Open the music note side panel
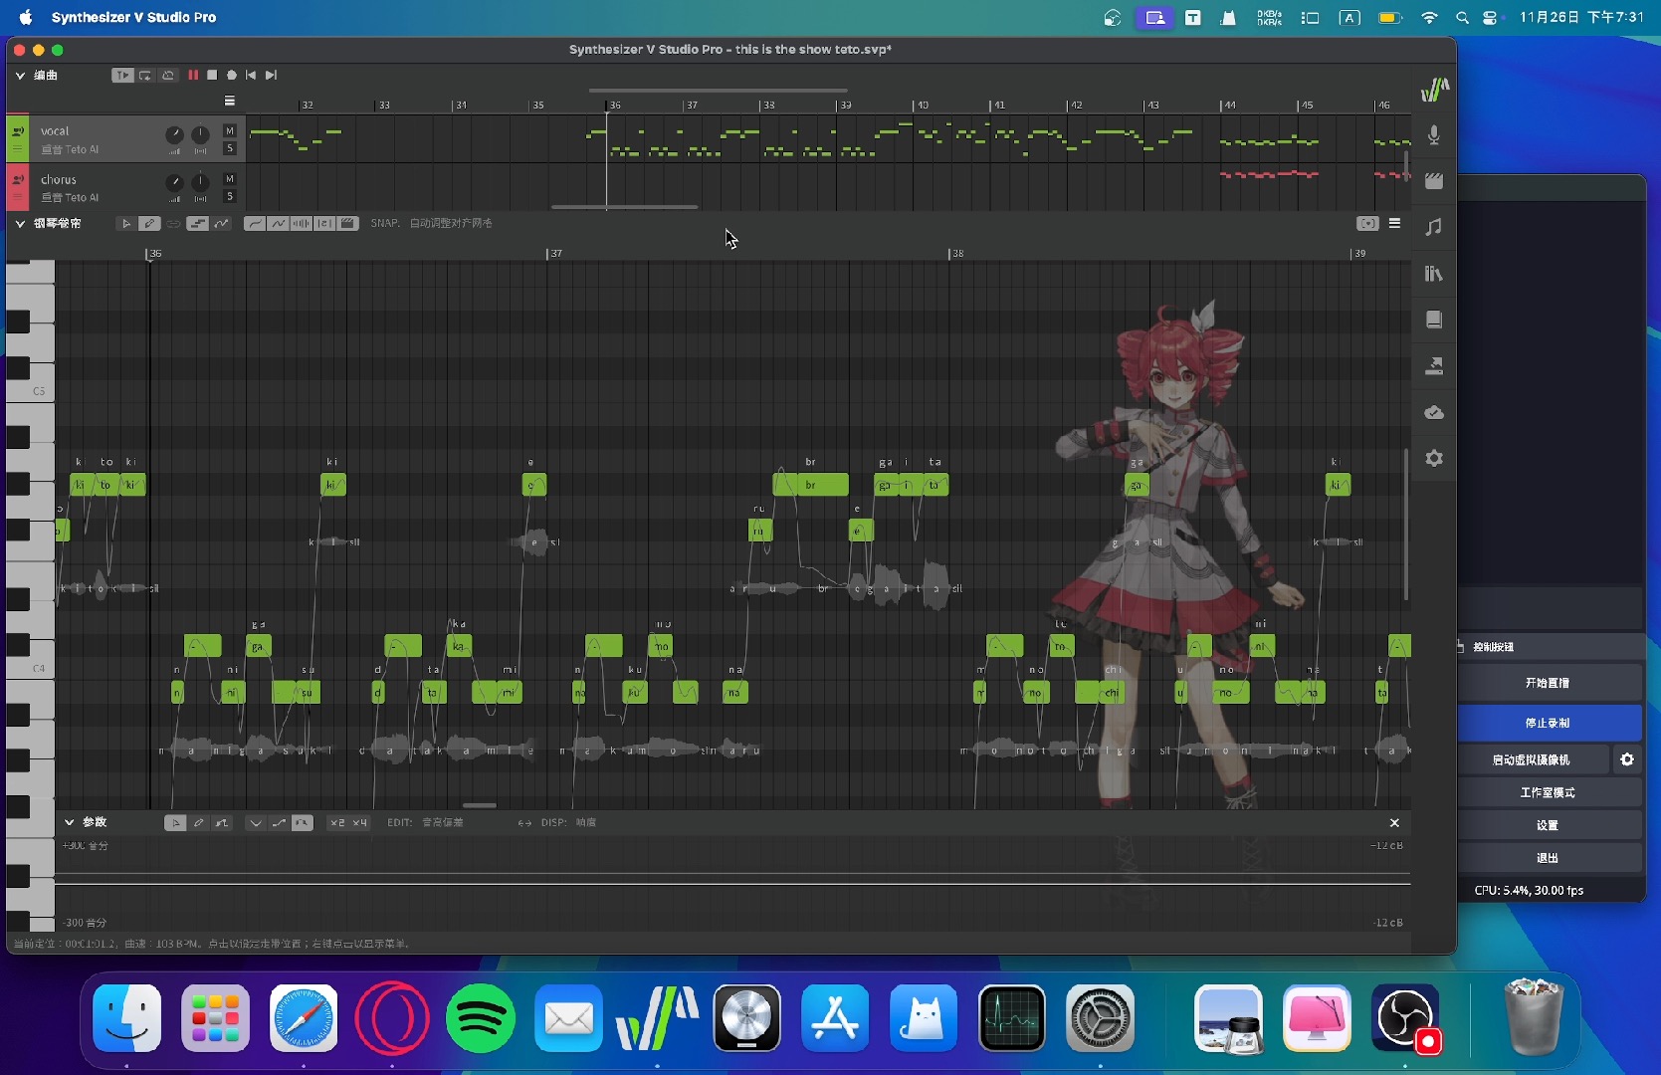This screenshot has width=1661, height=1075. [1434, 227]
